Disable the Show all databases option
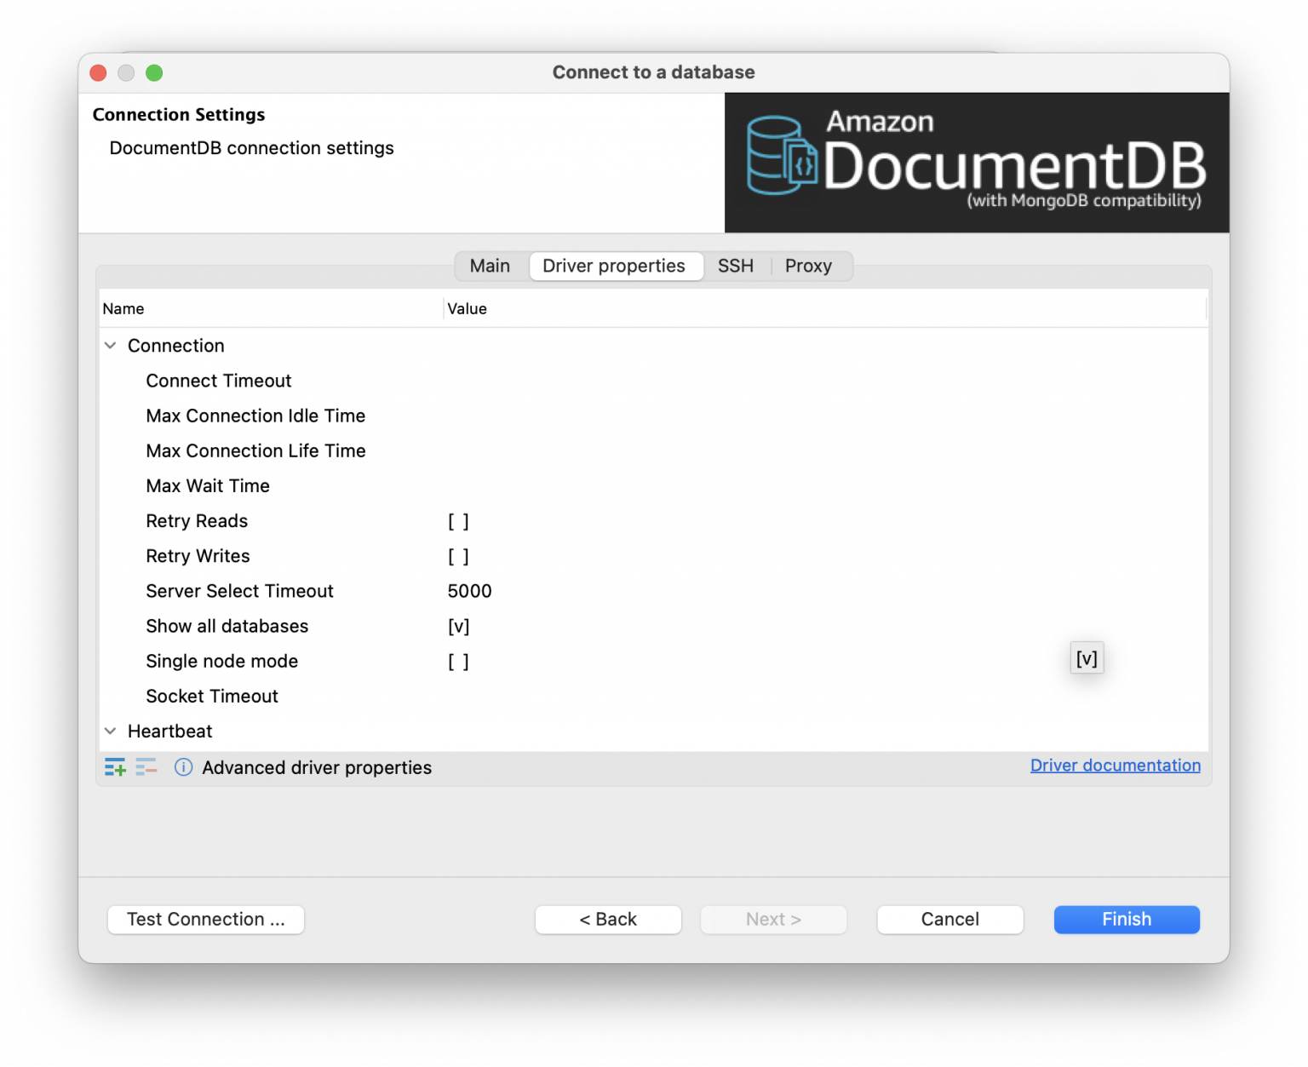 [x=459, y=626]
